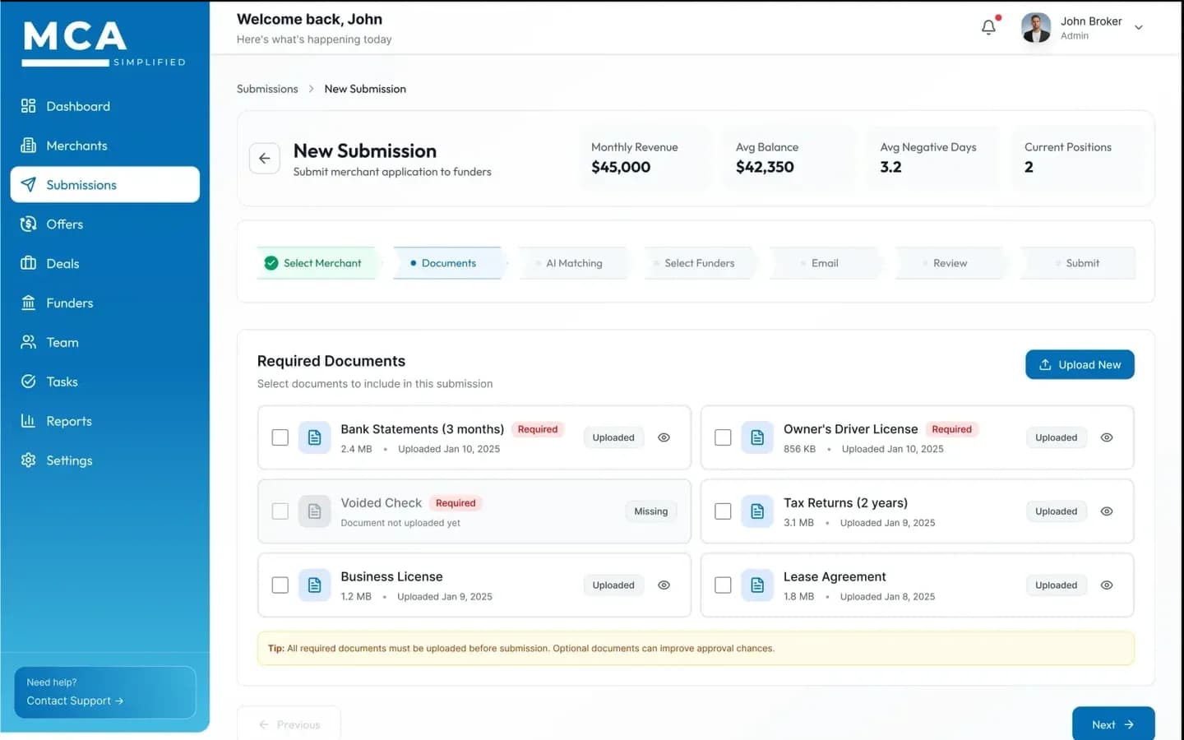
Task: Check the Voided Check checkbox
Action: click(x=280, y=511)
